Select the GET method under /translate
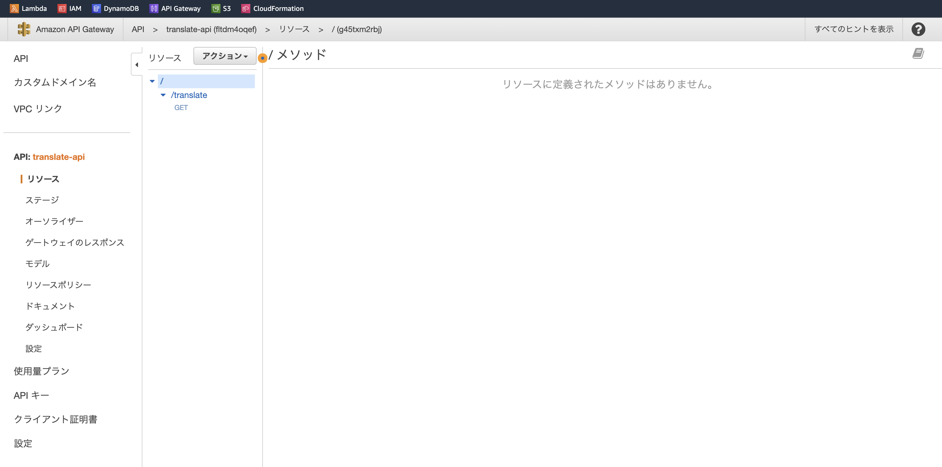 [x=181, y=107]
